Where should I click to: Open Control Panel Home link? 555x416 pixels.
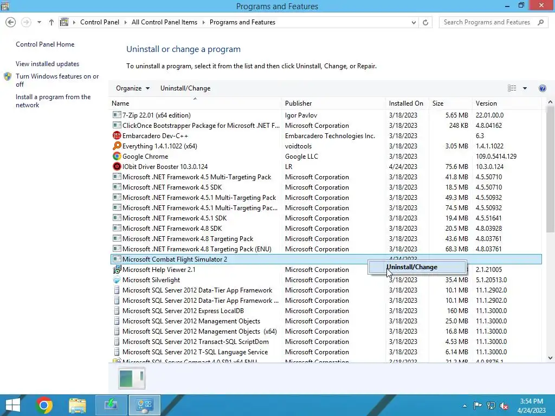click(45, 44)
